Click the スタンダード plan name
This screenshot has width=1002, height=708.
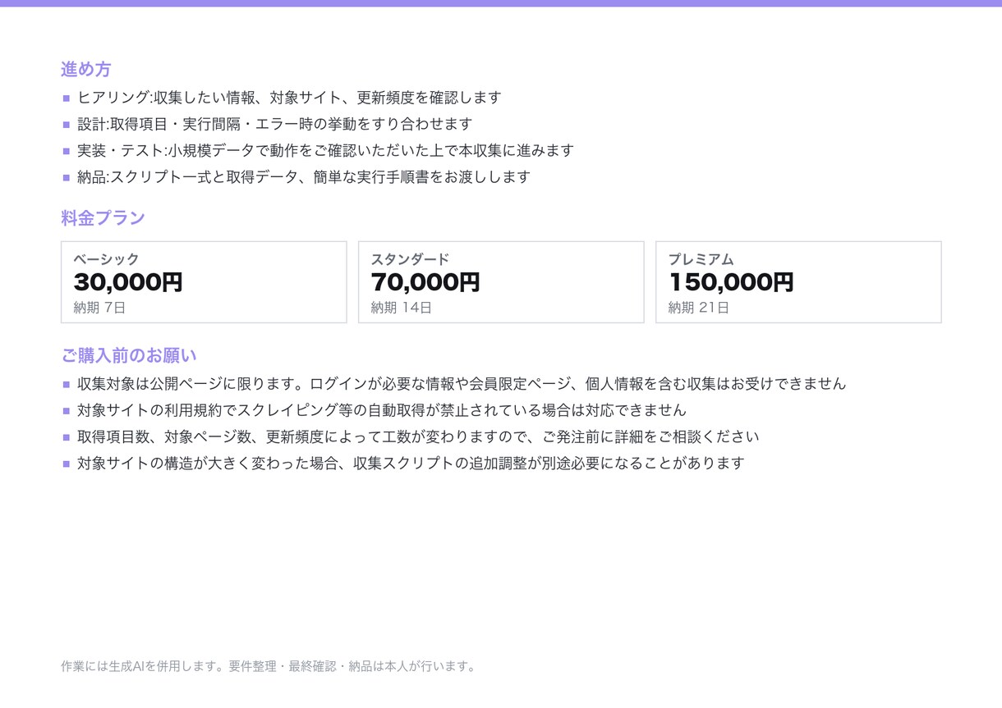410,259
